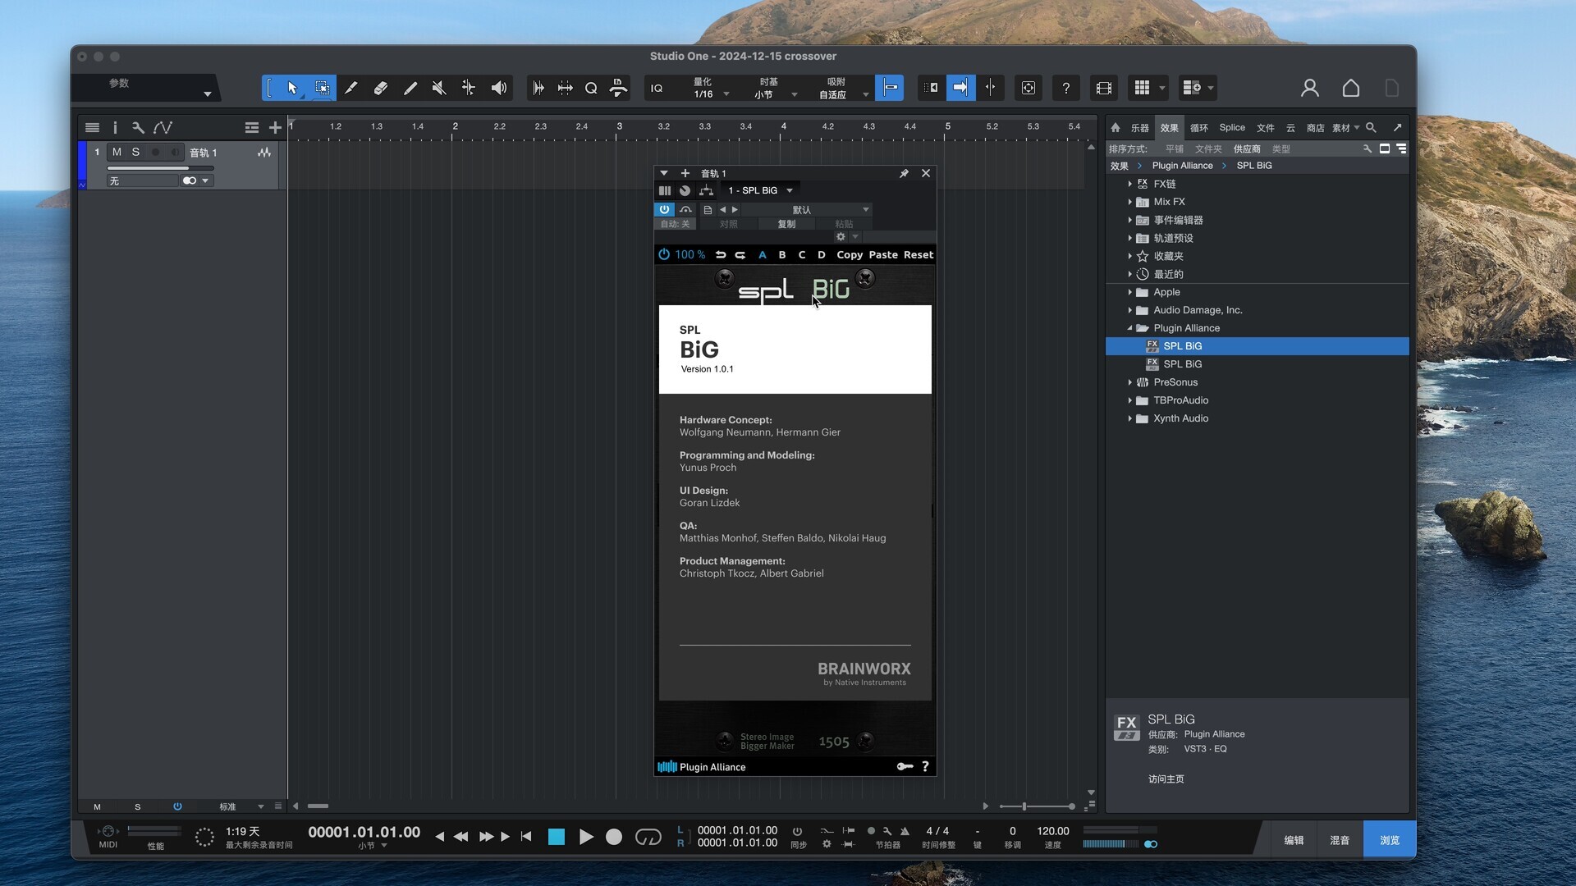Collapse the Plugin Alliance folder
The height and width of the screenshot is (886, 1576).
click(x=1130, y=328)
